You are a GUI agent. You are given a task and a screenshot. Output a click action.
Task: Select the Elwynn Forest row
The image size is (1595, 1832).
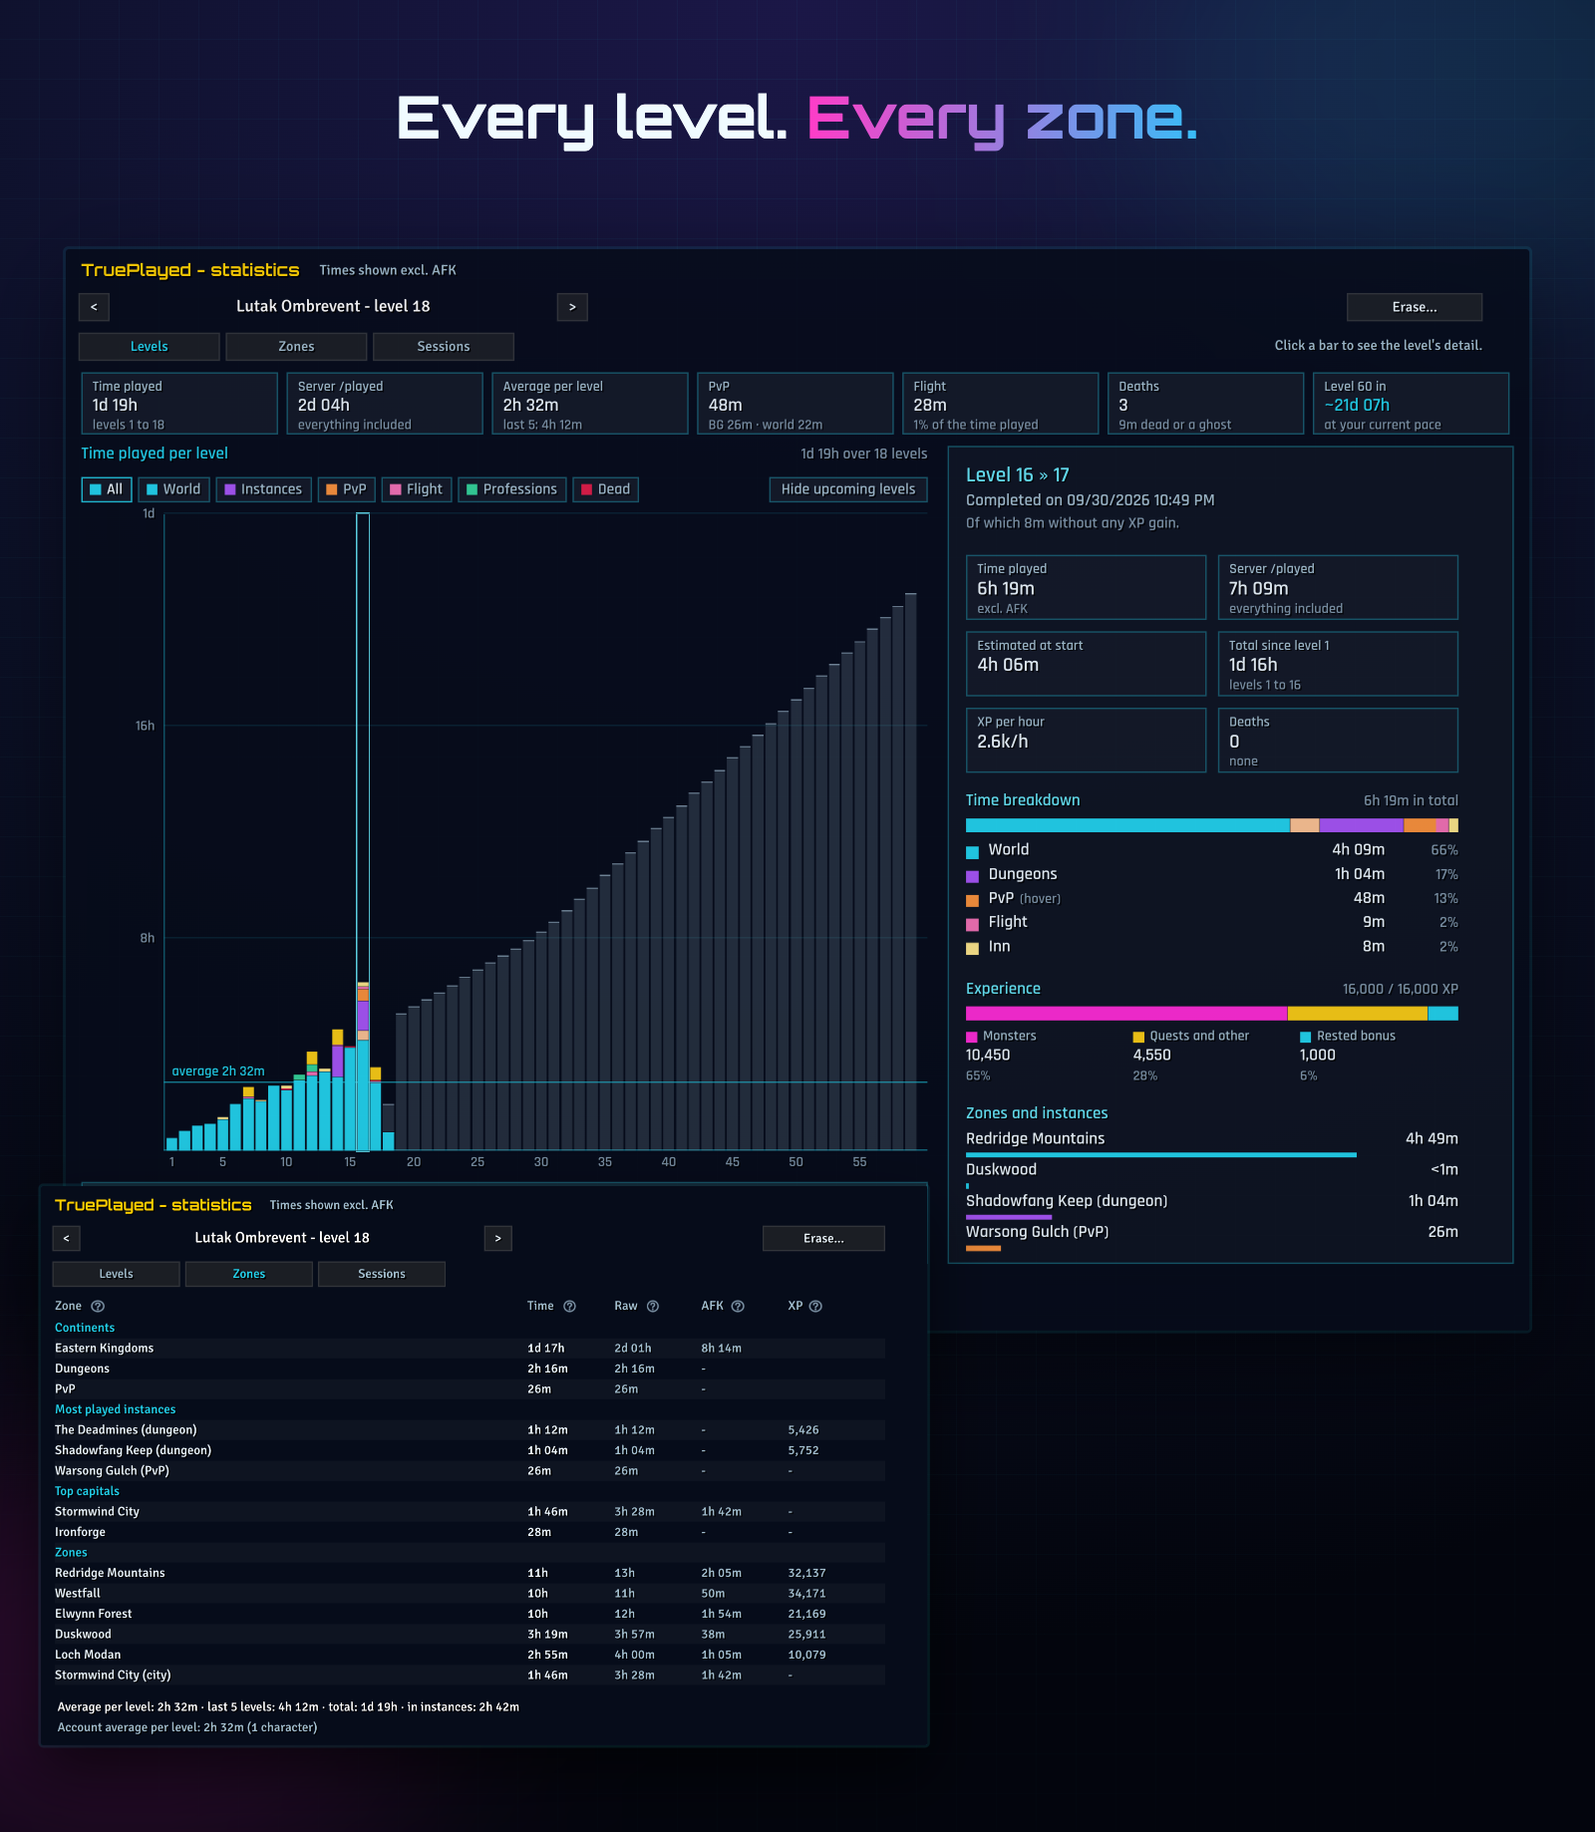click(x=469, y=1614)
